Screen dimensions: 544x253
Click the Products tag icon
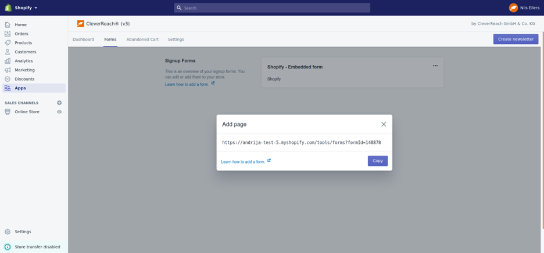8,42
